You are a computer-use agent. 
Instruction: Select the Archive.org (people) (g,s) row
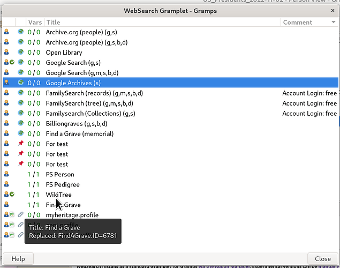pos(170,32)
